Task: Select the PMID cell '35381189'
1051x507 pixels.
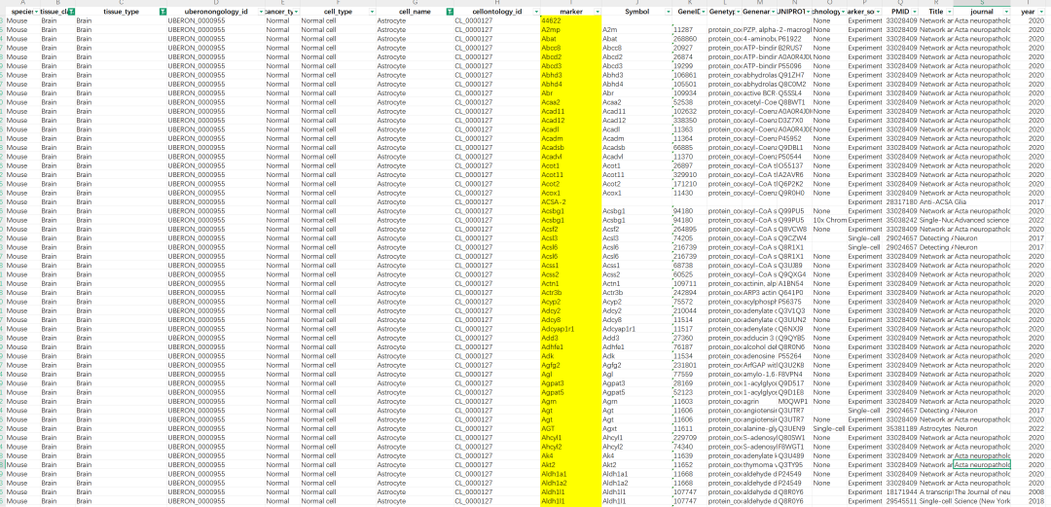Action: (899, 428)
